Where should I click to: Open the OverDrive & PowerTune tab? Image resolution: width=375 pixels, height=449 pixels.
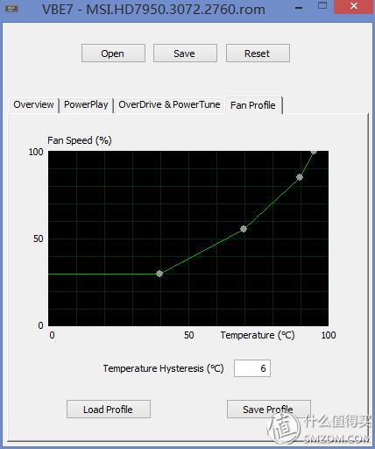(169, 104)
